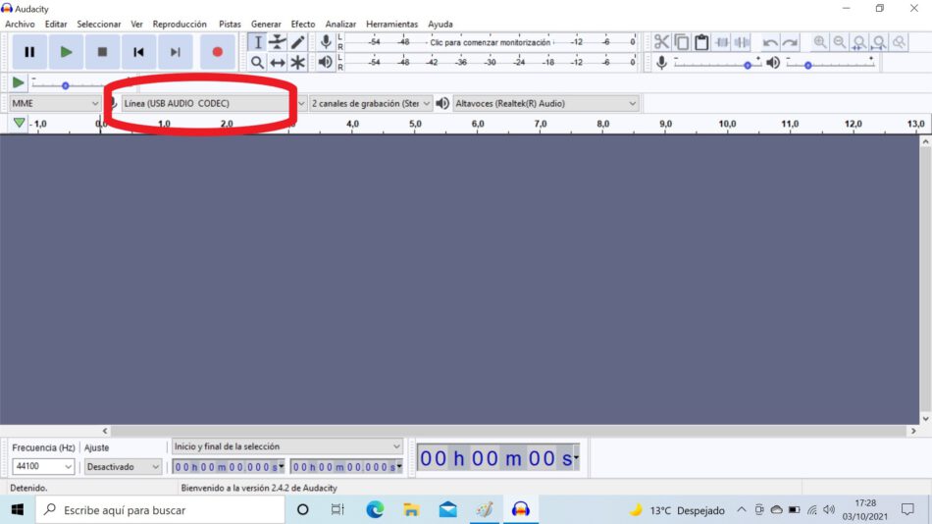Click the Stop transport button

click(102, 52)
